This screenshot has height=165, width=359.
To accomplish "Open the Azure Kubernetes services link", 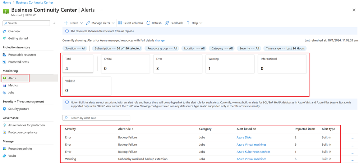I will click(x=253, y=152).
